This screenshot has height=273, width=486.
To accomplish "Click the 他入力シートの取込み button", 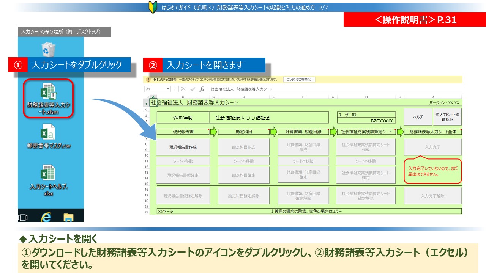I will click(x=447, y=117).
